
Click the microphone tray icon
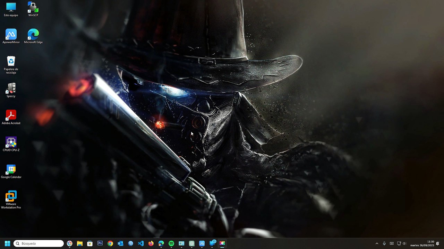(x=384, y=243)
